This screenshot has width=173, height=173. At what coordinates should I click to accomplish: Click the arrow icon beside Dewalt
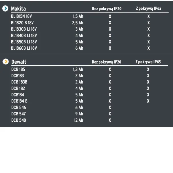pos(5,62)
